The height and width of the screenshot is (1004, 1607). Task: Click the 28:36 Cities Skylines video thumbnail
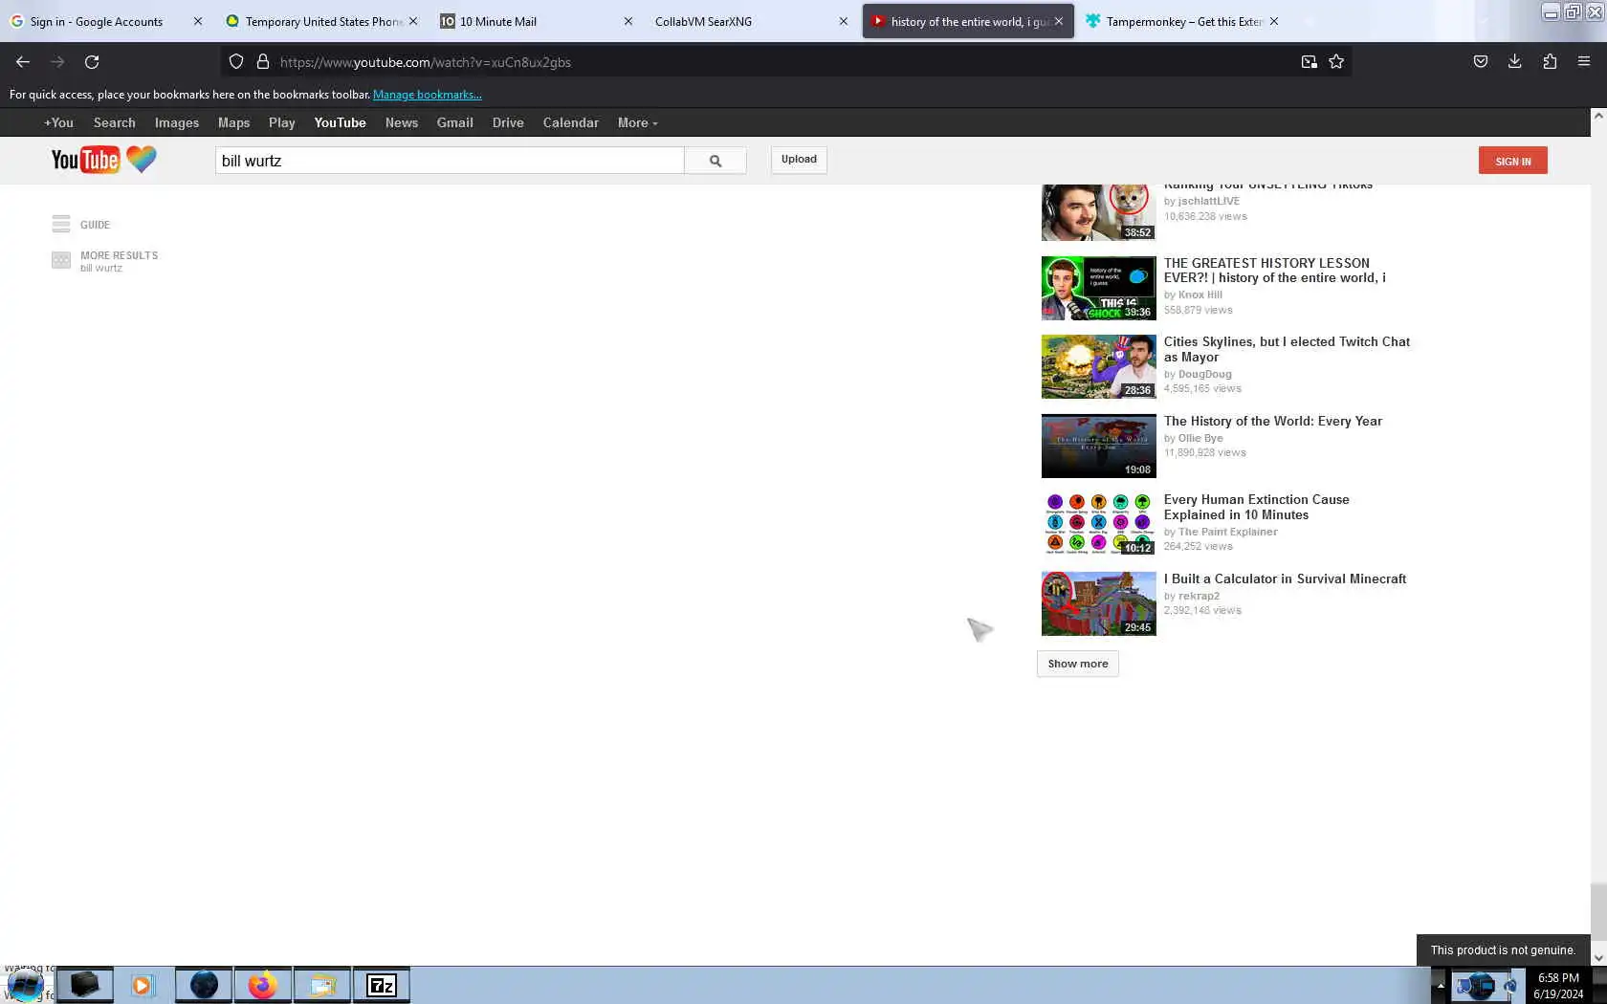tap(1099, 366)
